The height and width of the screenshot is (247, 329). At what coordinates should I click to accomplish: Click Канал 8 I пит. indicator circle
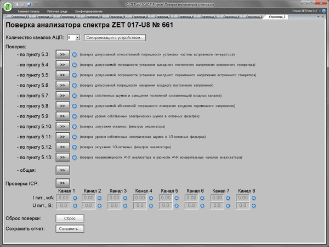coord(254,198)
